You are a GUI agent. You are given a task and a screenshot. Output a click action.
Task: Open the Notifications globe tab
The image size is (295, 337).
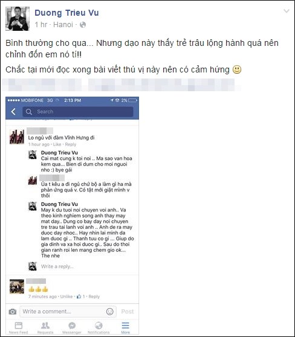point(99,328)
